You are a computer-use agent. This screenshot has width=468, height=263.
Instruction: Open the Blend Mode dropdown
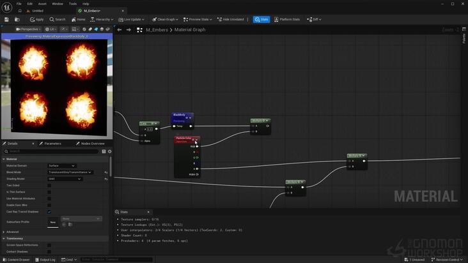[70, 172]
